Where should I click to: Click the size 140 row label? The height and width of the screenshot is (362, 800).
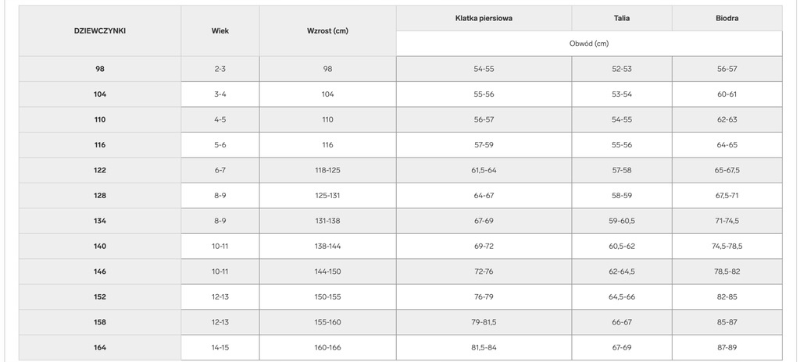(100, 247)
